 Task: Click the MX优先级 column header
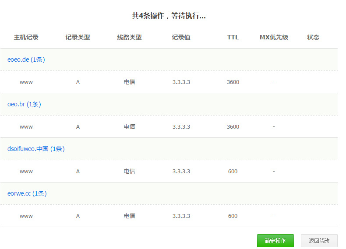274,37
